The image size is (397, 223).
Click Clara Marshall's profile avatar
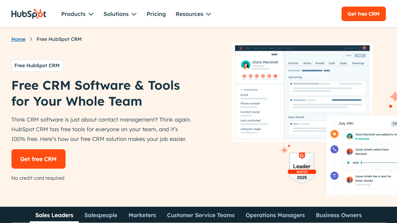coord(245,65)
